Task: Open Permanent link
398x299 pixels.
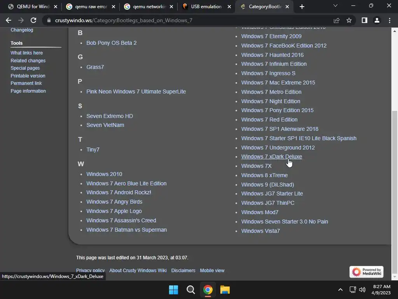Action: click(x=26, y=83)
